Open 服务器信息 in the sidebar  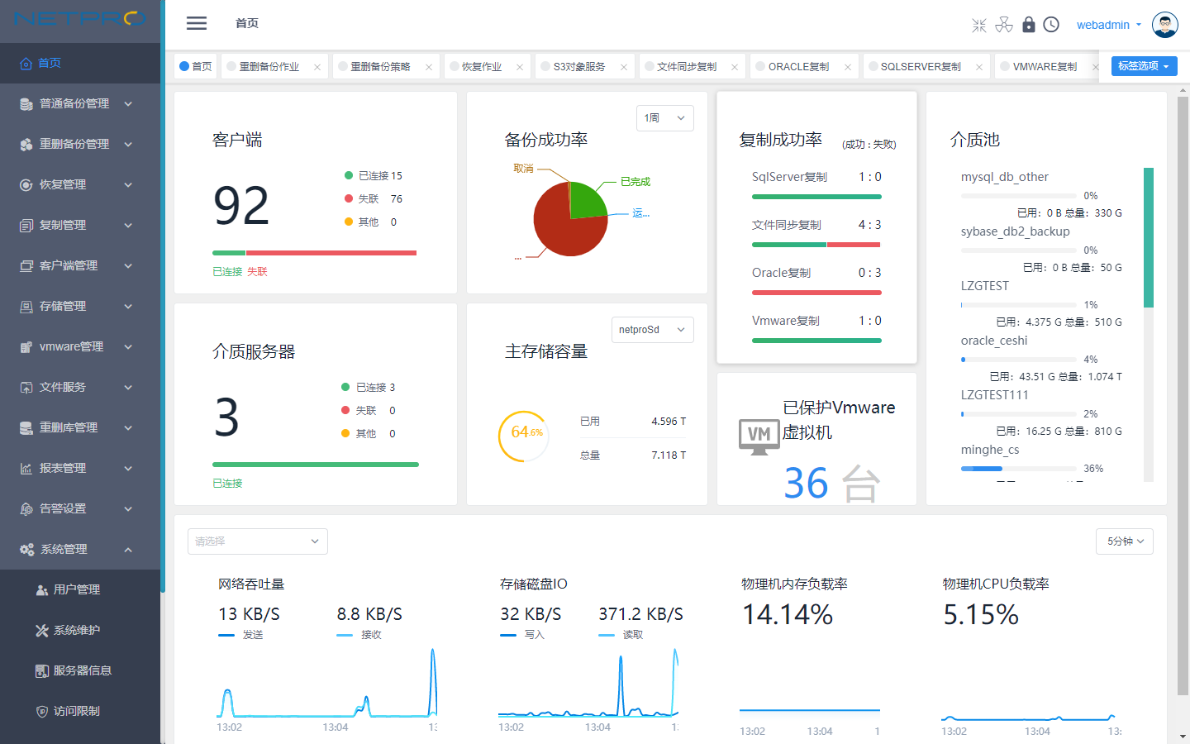click(x=80, y=670)
